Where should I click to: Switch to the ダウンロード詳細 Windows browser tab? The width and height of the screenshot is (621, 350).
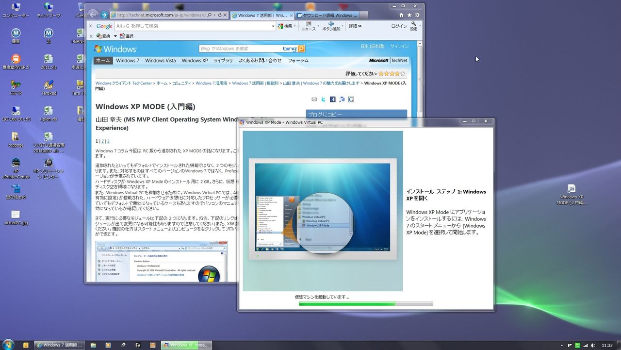(327, 15)
